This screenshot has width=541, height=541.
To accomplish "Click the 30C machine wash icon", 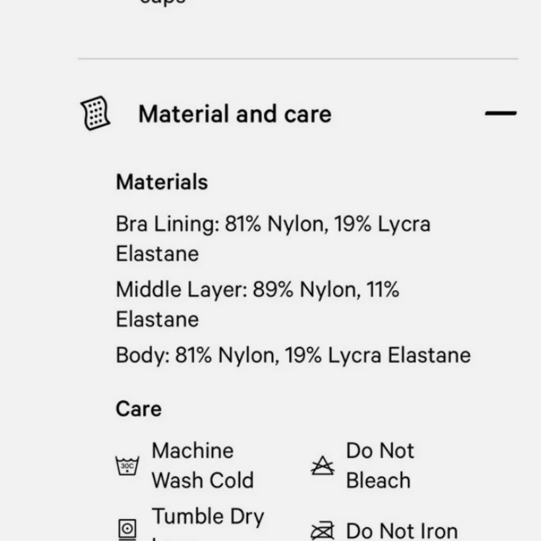I will [x=127, y=465].
